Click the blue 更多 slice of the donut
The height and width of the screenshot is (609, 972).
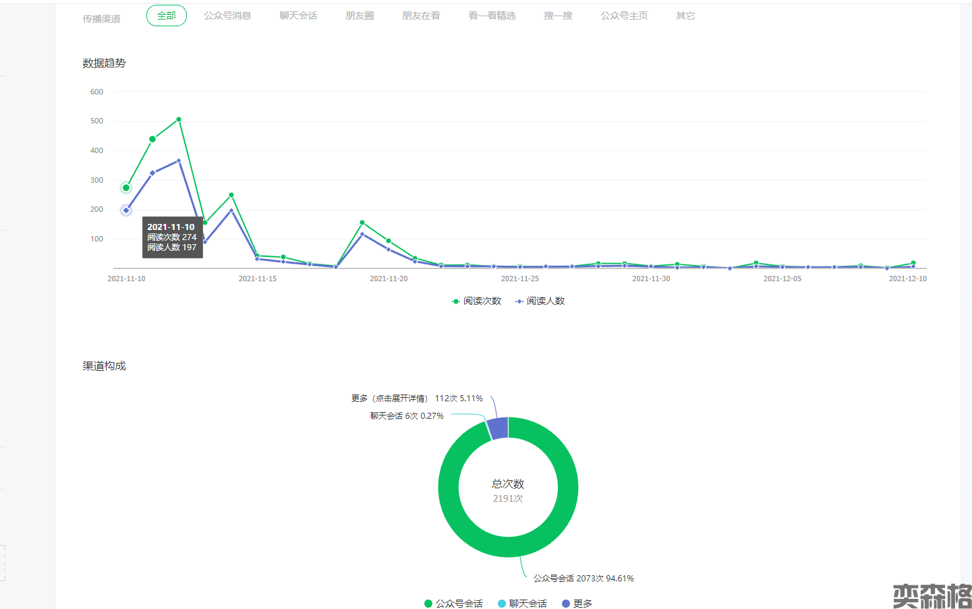click(x=498, y=428)
